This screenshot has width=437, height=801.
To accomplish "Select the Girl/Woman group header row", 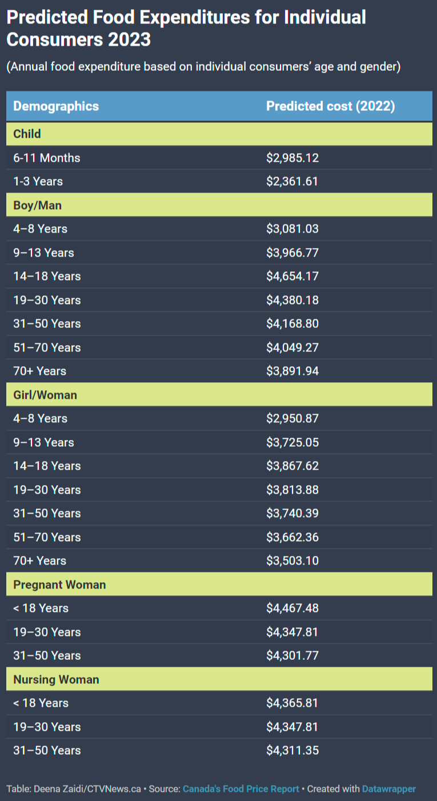I will pyautogui.click(x=219, y=395).
